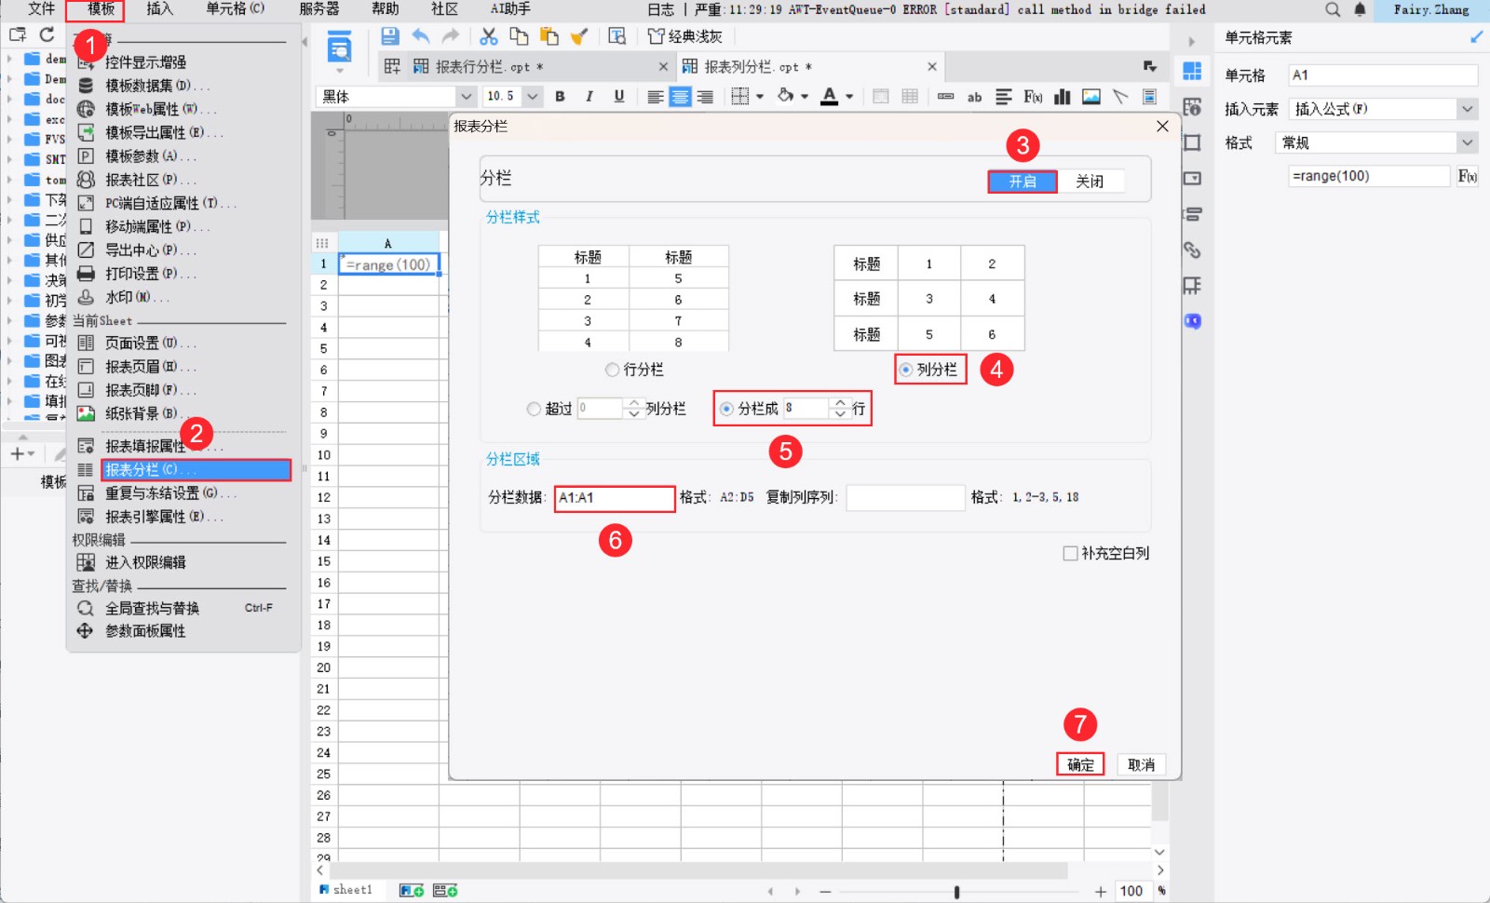Image resolution: width=1490 pixels, height=903 pixels.
Task: Open the Fairy.Zhang account button
Action: click(1431, 9)
